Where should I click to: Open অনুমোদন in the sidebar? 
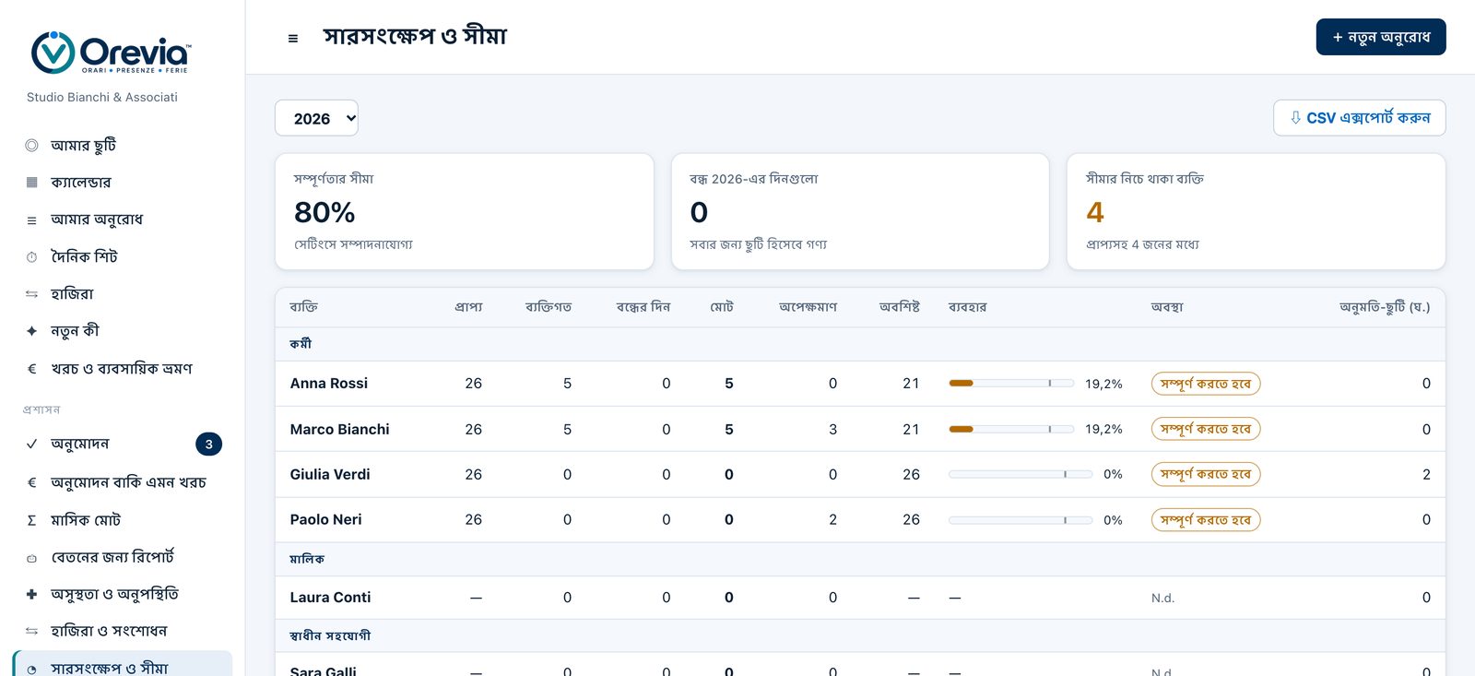pos(123,445)
